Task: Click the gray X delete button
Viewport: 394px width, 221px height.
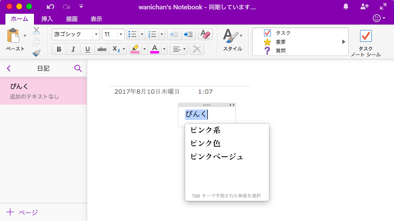Action: (x=197, y=49)
